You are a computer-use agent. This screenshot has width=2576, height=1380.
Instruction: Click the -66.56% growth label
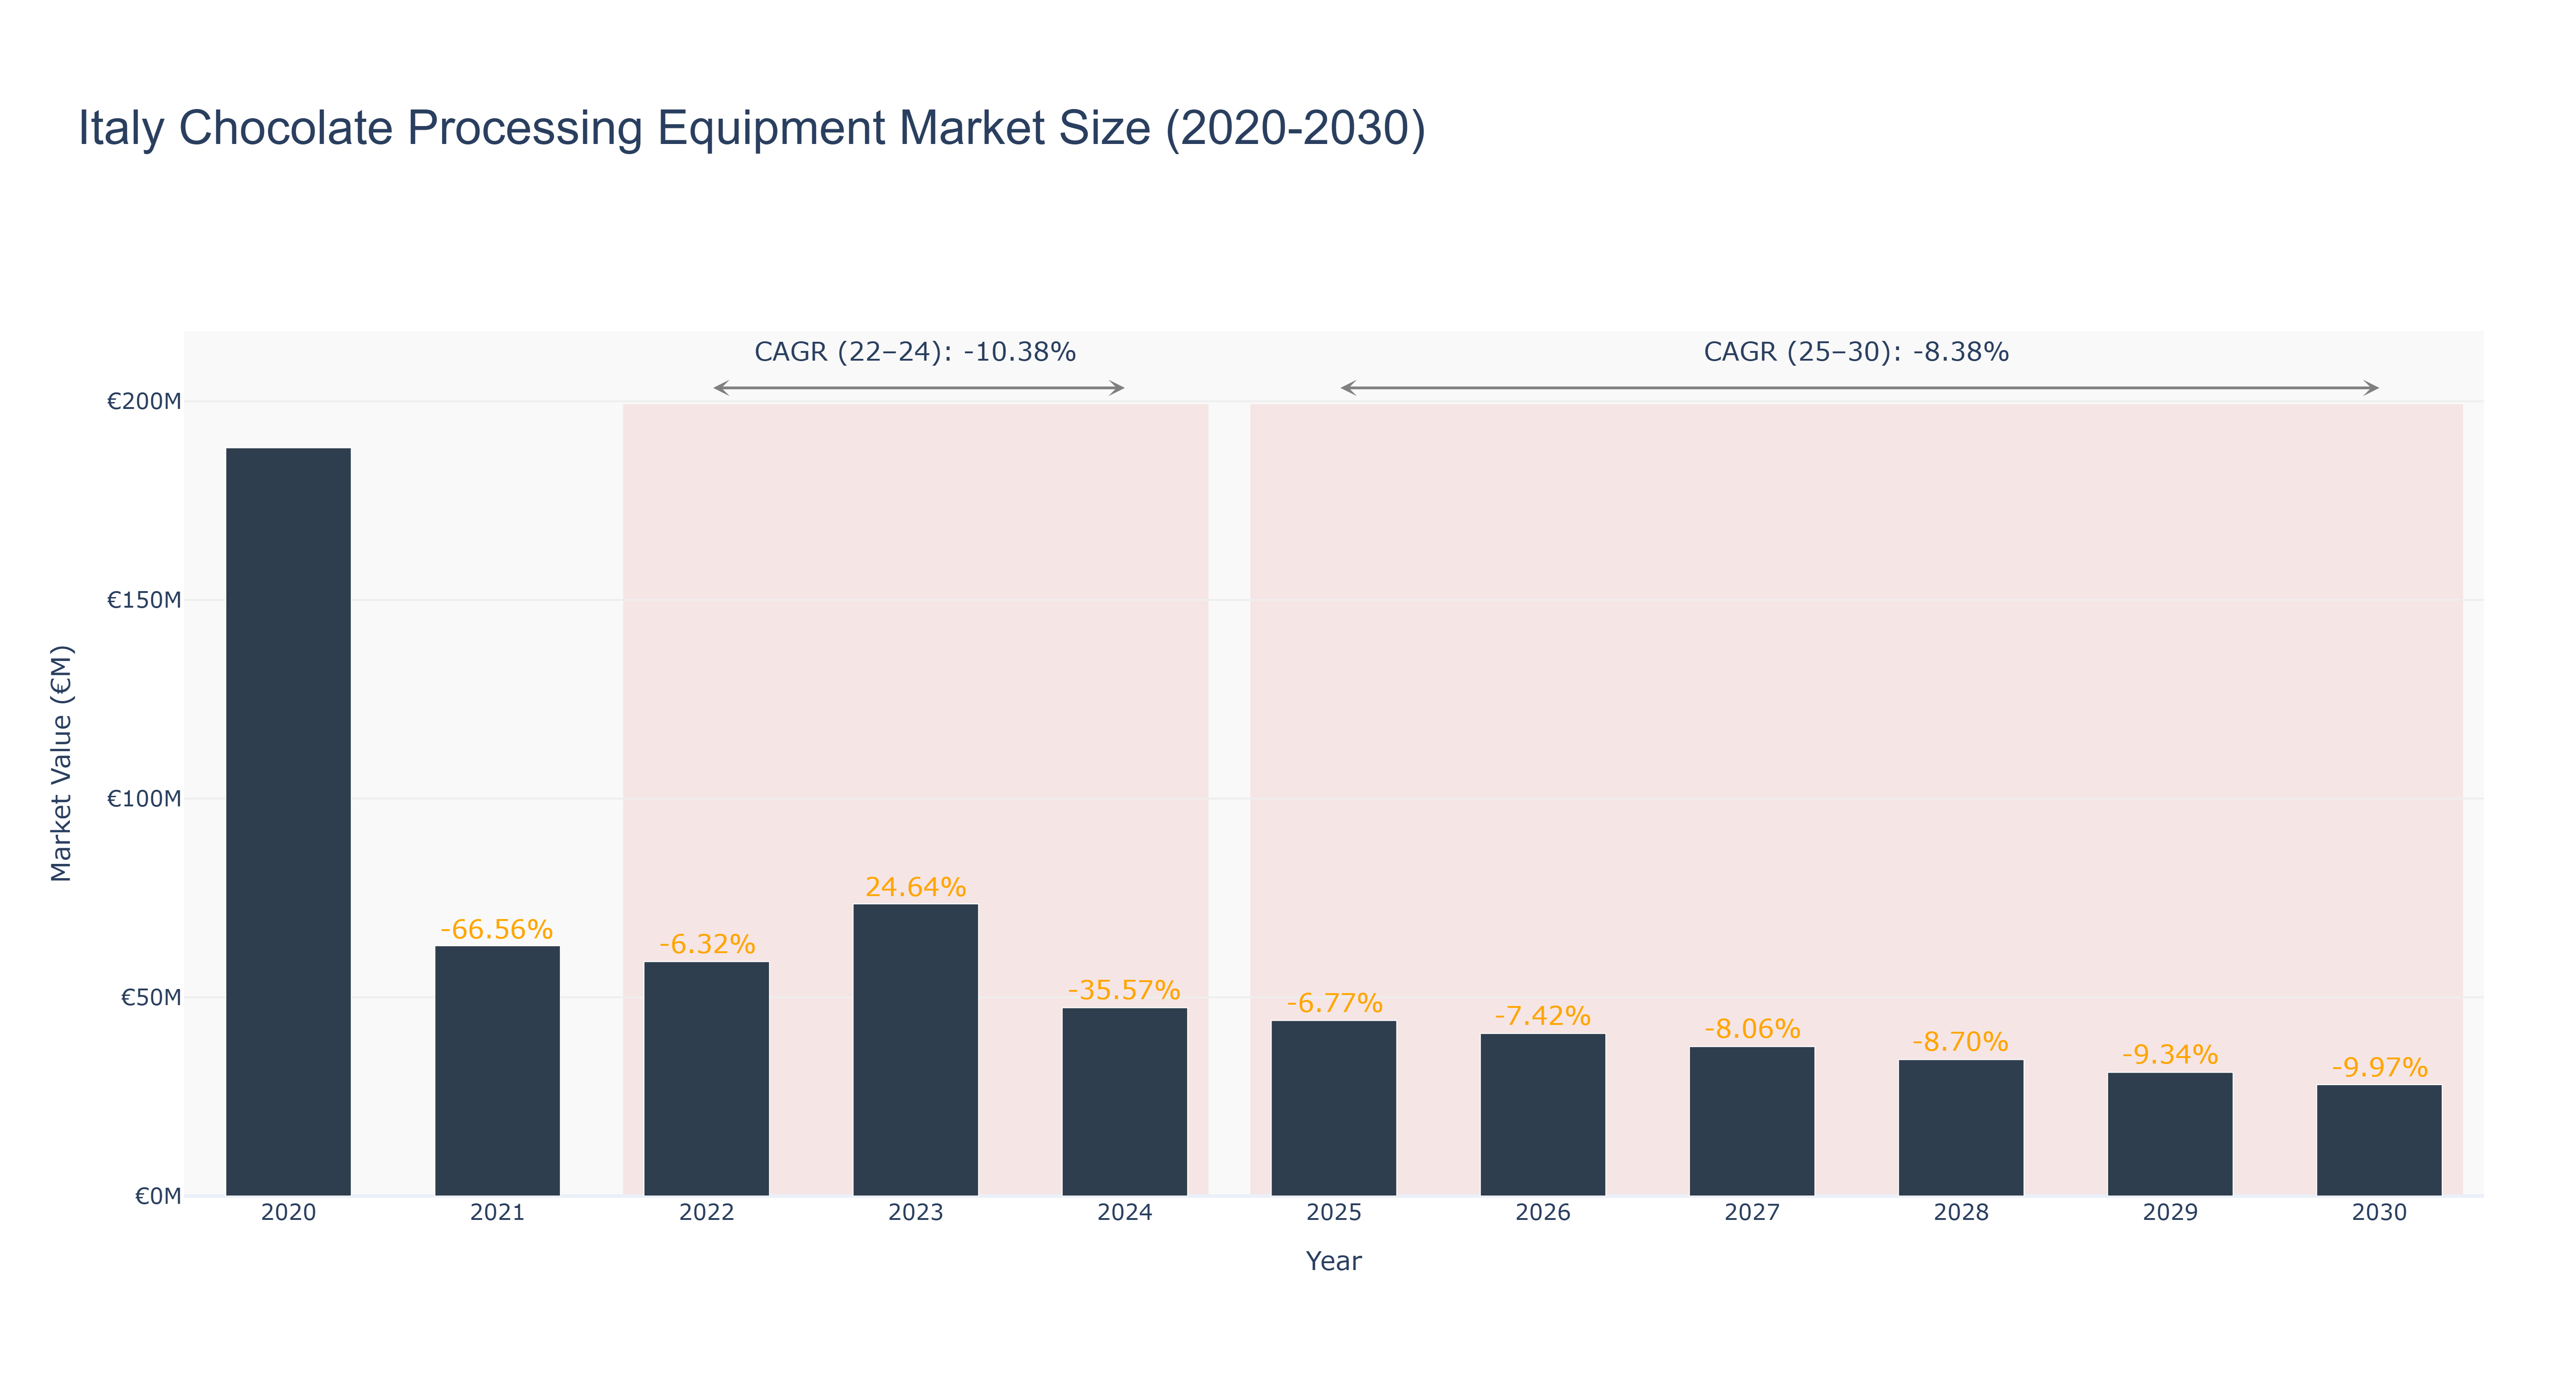[497, 929]
